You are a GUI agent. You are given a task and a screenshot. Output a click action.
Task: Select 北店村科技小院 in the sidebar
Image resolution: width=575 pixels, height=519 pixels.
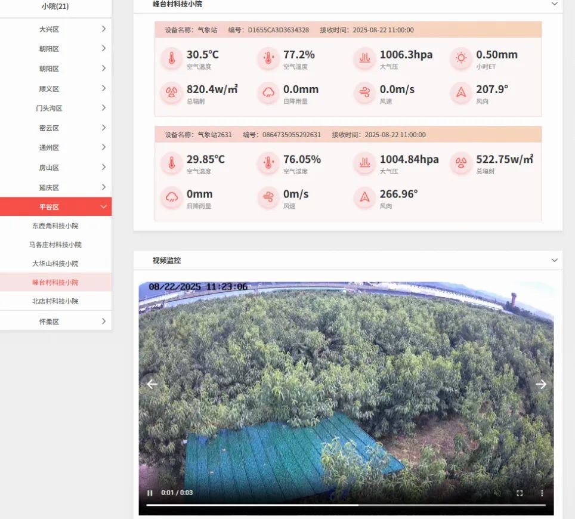pos(55,301)
